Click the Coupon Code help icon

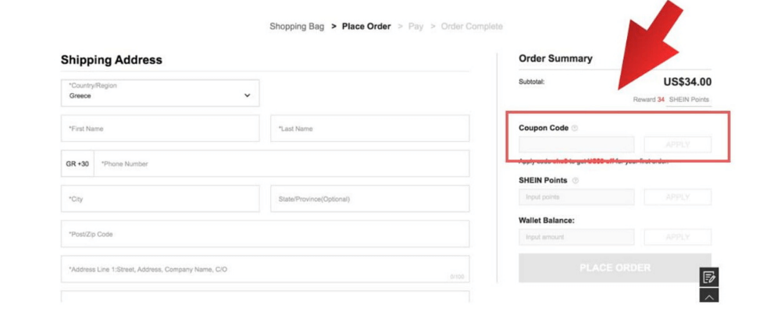575,128
